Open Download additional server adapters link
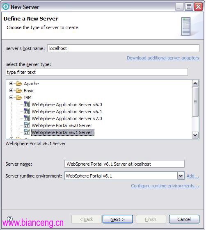206x230 pixels. click(163, 58)
